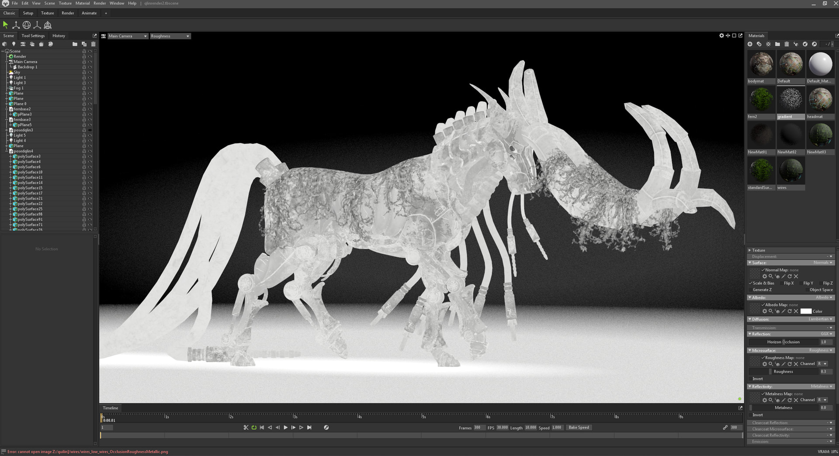Viewport: 839px width, 456px height.
Task: Open the Main Camera dropdown
Action: 127,36
